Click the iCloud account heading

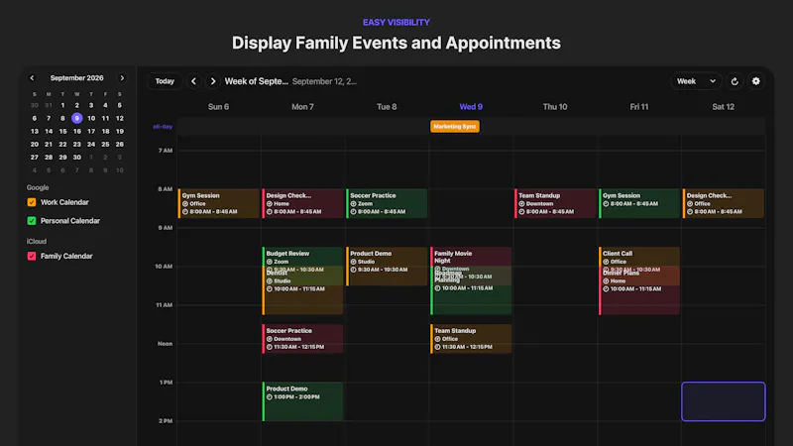(x=37, y=241)
